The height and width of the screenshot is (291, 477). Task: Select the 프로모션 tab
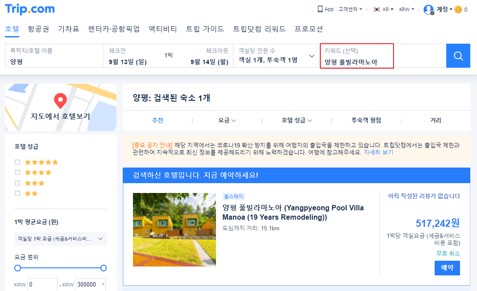(308, 29)
